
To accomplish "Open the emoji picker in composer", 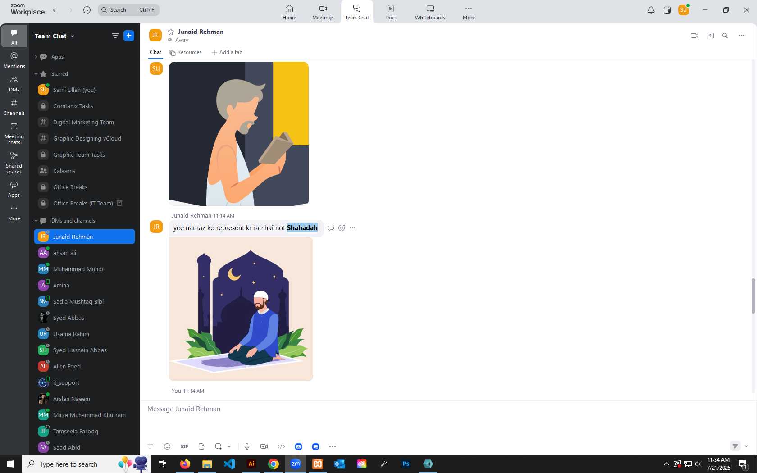I will (167, 446).
